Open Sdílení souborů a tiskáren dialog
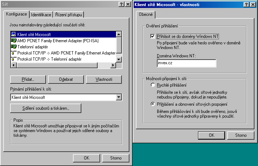The width and height of the screenshot is (258, 166). [46, 108]
